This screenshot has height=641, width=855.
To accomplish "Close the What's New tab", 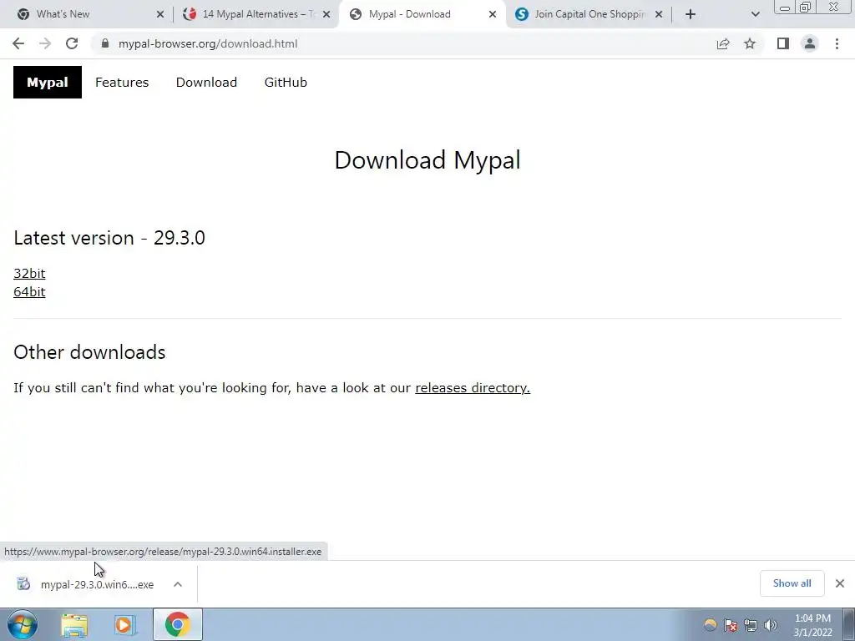I will tap(159, 14).
